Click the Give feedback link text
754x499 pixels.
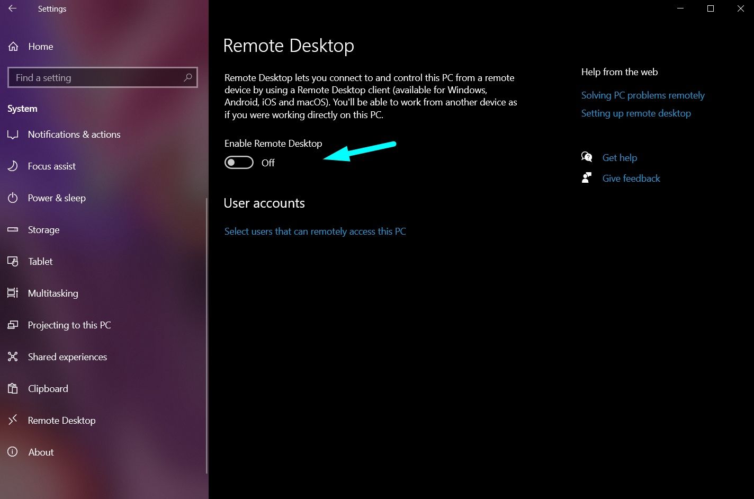coord(631,179)
